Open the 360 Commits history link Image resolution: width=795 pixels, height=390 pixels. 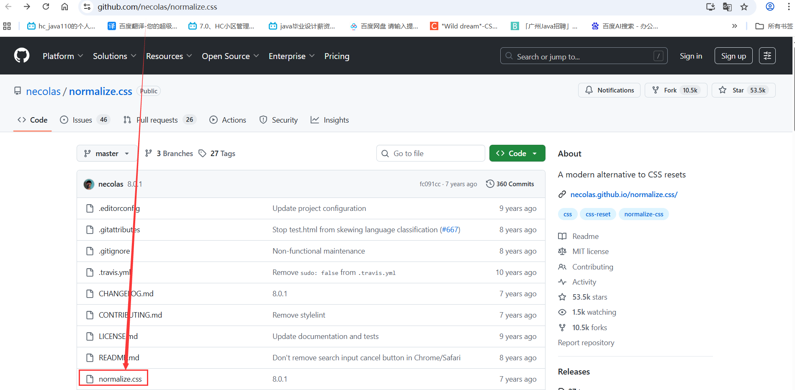point(510,184)
